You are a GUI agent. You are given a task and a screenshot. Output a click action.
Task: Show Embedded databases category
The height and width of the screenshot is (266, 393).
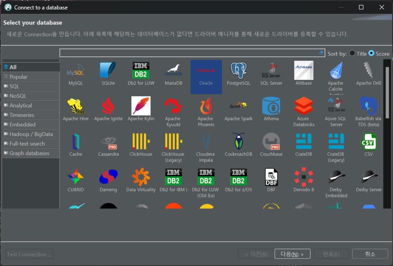tap(31, 124)
